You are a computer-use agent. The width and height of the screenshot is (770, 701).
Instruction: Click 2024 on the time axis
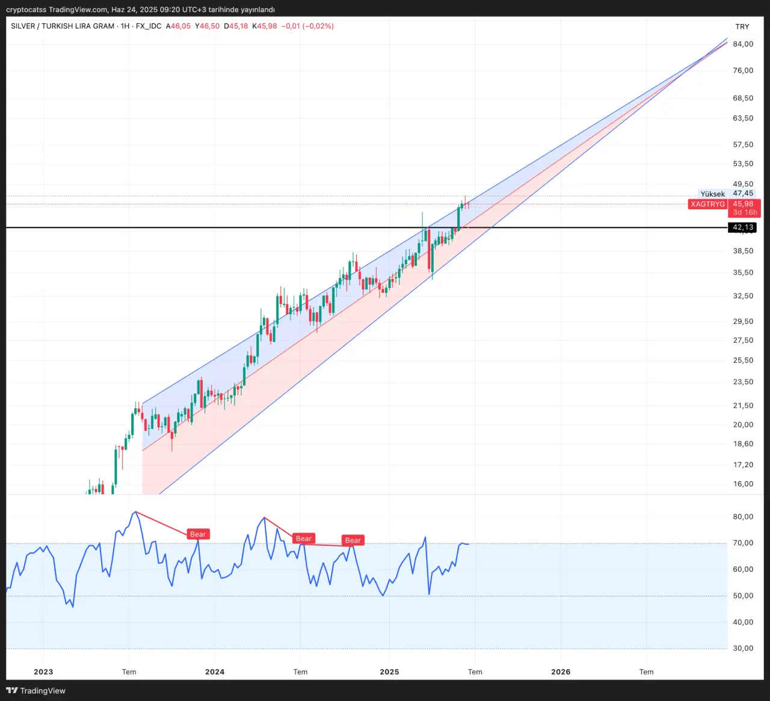click(215, 672)
